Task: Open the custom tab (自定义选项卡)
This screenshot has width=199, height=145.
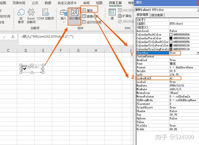Action: tap(67, 3)
